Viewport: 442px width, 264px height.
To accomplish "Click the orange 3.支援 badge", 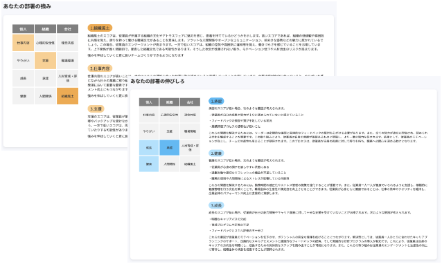I will (96, 109).
